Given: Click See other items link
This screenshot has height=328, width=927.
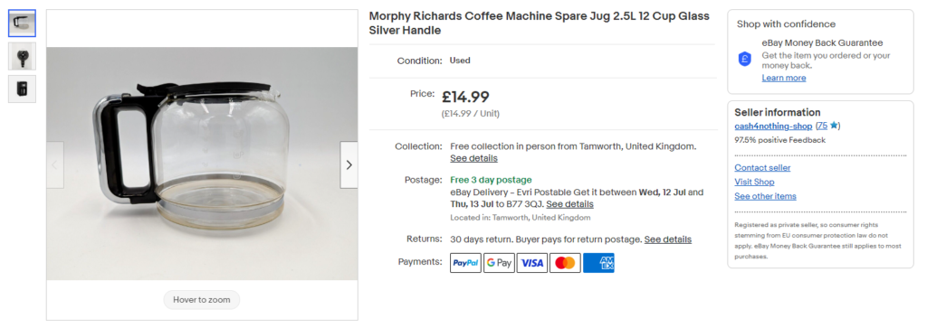Looking at the screenshot, I should [766, 196].
